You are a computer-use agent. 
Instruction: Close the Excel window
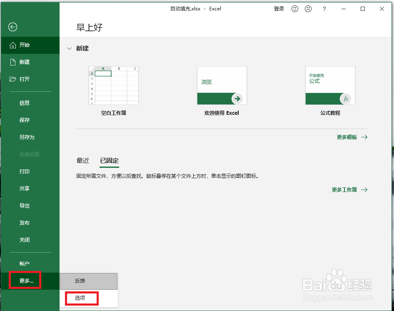click(382, 9)
